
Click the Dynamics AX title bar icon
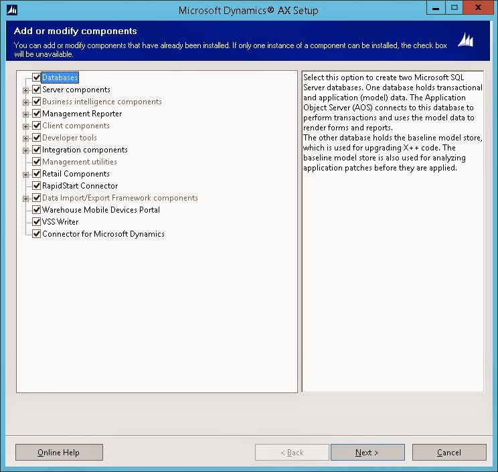click(12, 10)
